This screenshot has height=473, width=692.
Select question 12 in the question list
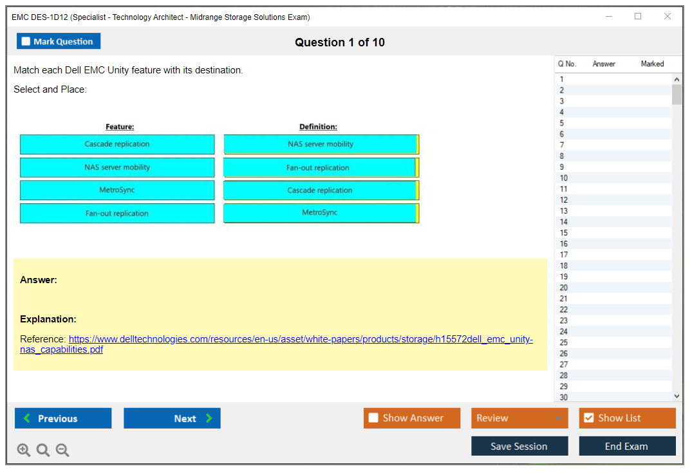point(563,200)
